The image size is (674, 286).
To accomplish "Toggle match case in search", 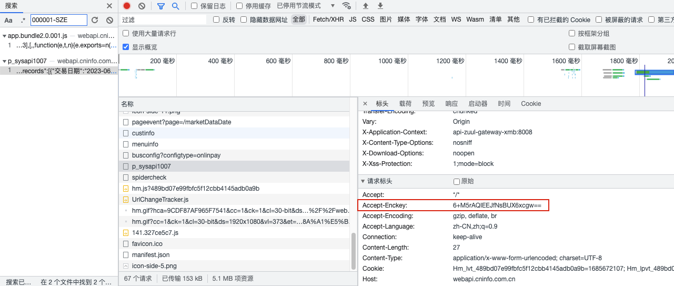I will [x=8, y=21].
